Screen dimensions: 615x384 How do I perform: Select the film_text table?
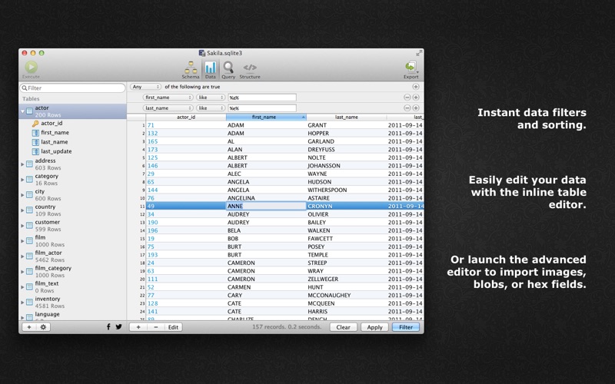72,286
